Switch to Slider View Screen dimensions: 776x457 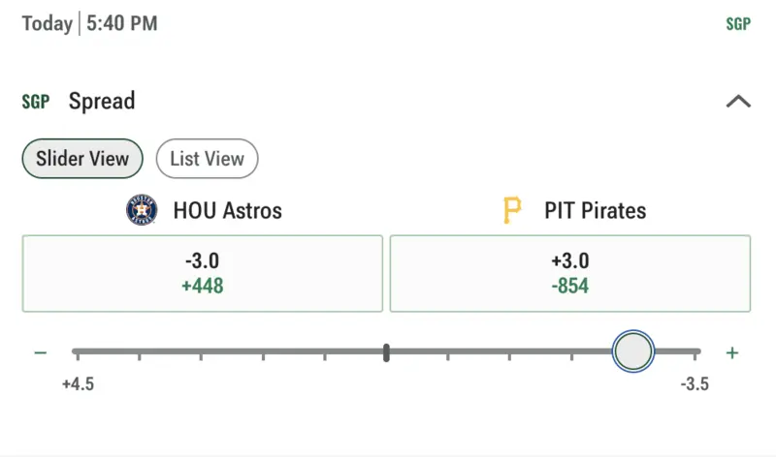[x=82, y=159]
